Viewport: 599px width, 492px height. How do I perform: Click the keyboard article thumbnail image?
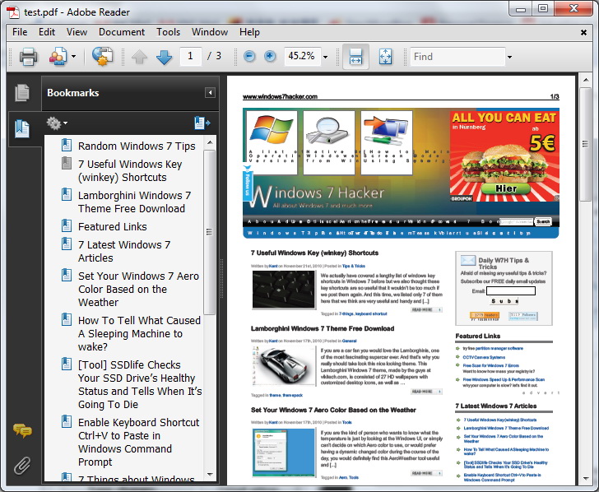pyautogui.click(x=283, y=289)
